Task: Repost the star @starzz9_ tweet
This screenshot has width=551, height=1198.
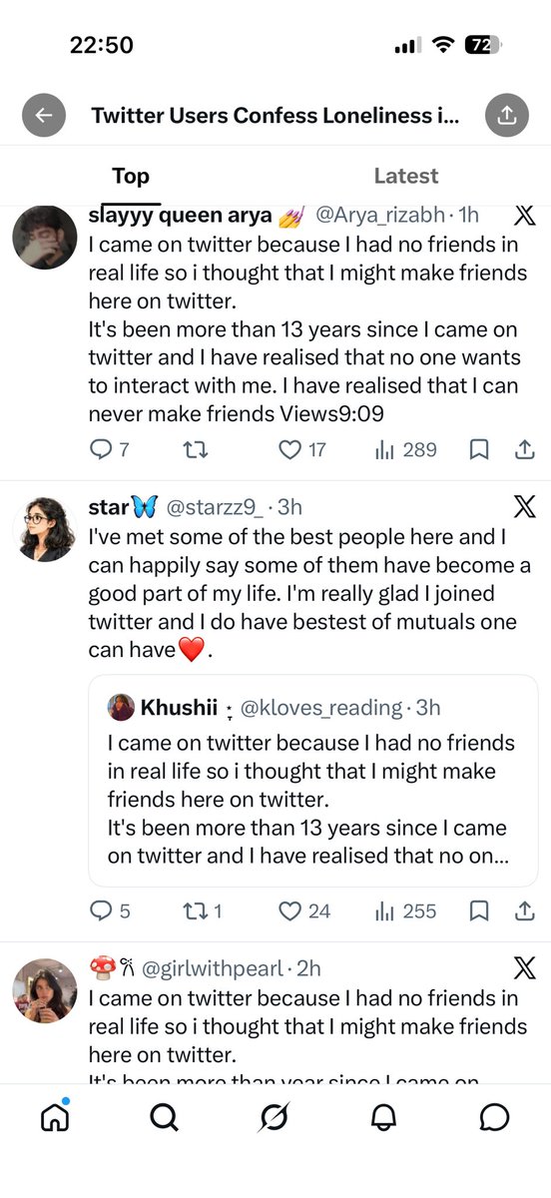Action: (201, 911)
